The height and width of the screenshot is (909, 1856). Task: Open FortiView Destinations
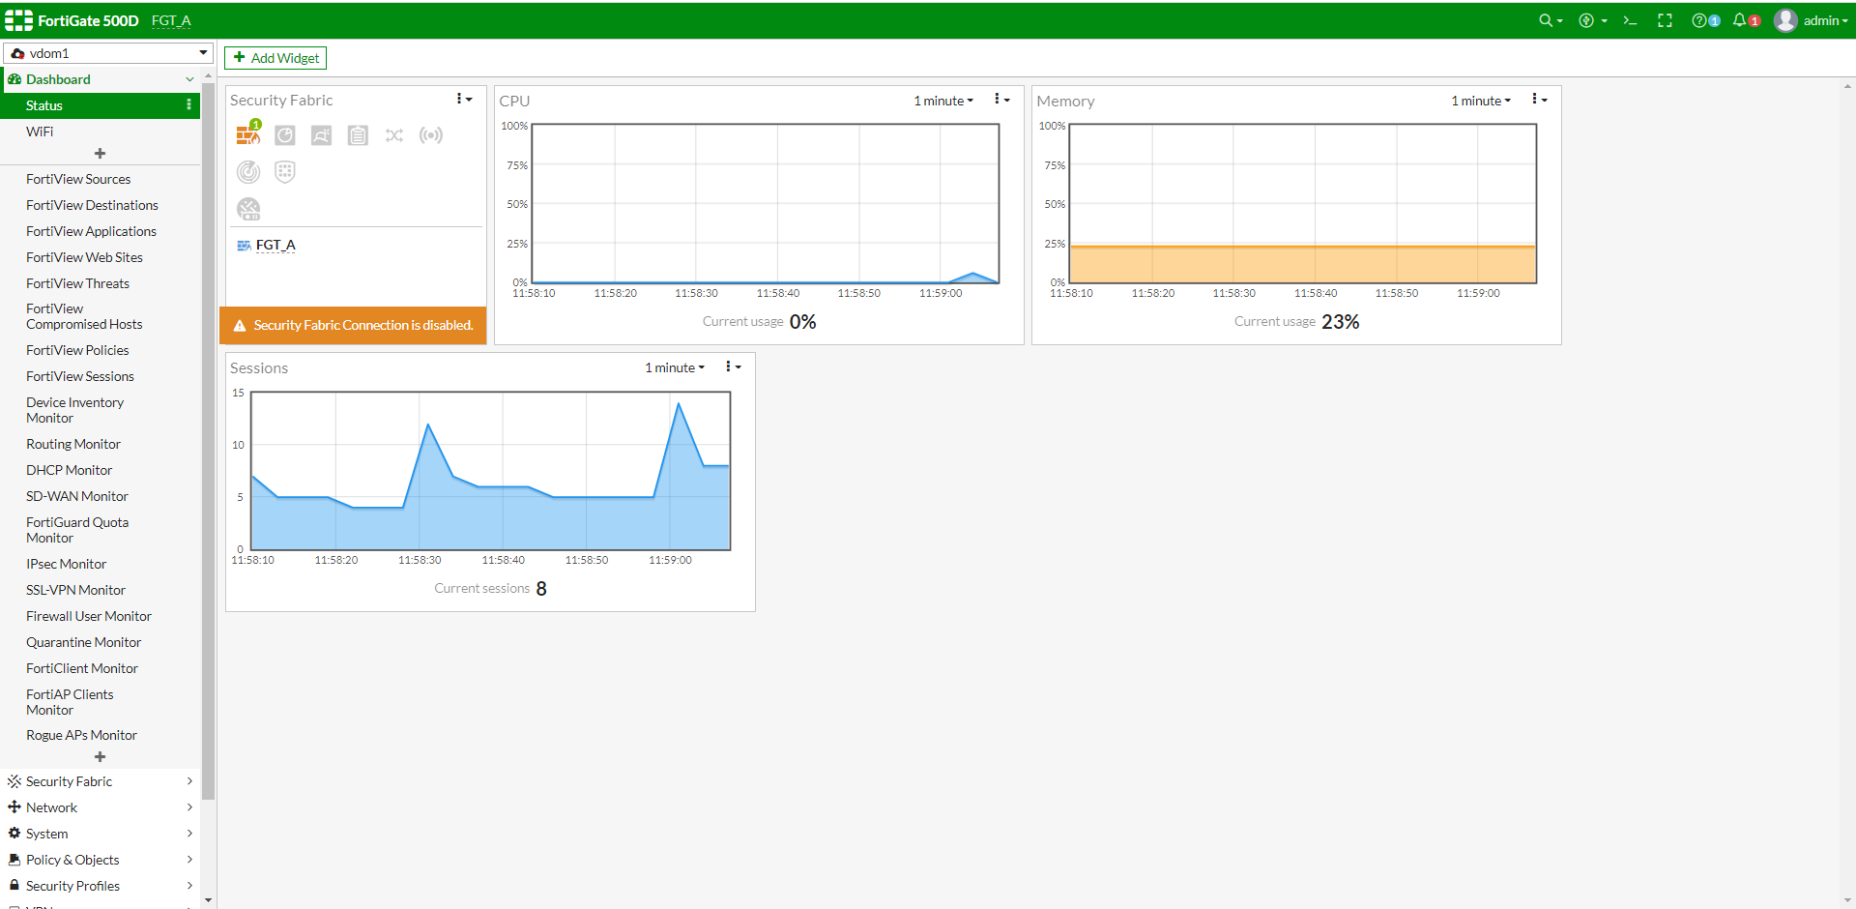[101, 205]
